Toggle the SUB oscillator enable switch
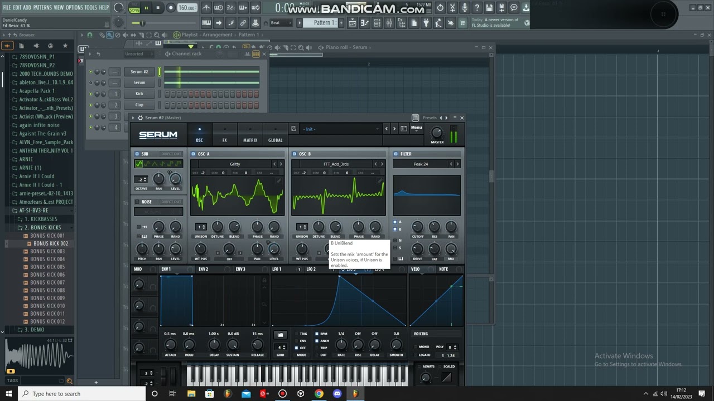Image resolution: width=714 pixels, height=401 pixels. (x=137, y=154)
